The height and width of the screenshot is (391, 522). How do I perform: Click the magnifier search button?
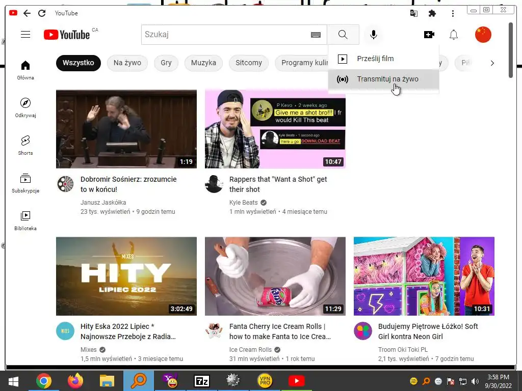[x=343, y=35]
